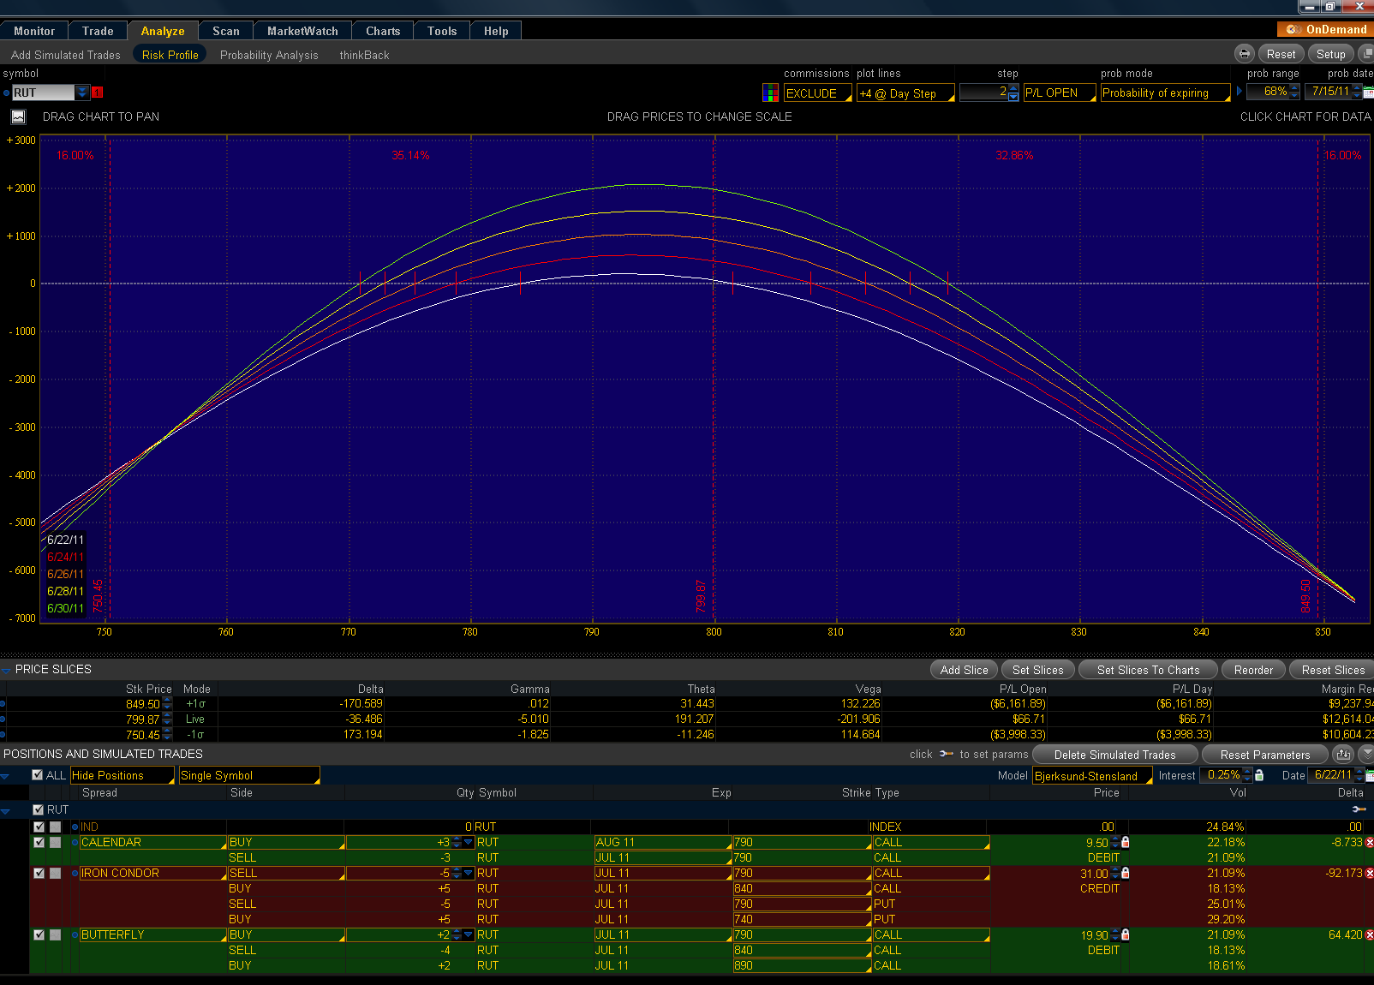Viewport: 1374px width, 985px height.
Task: Uncheck the CALENDAR trade checkbox
Action: point(39,842)
